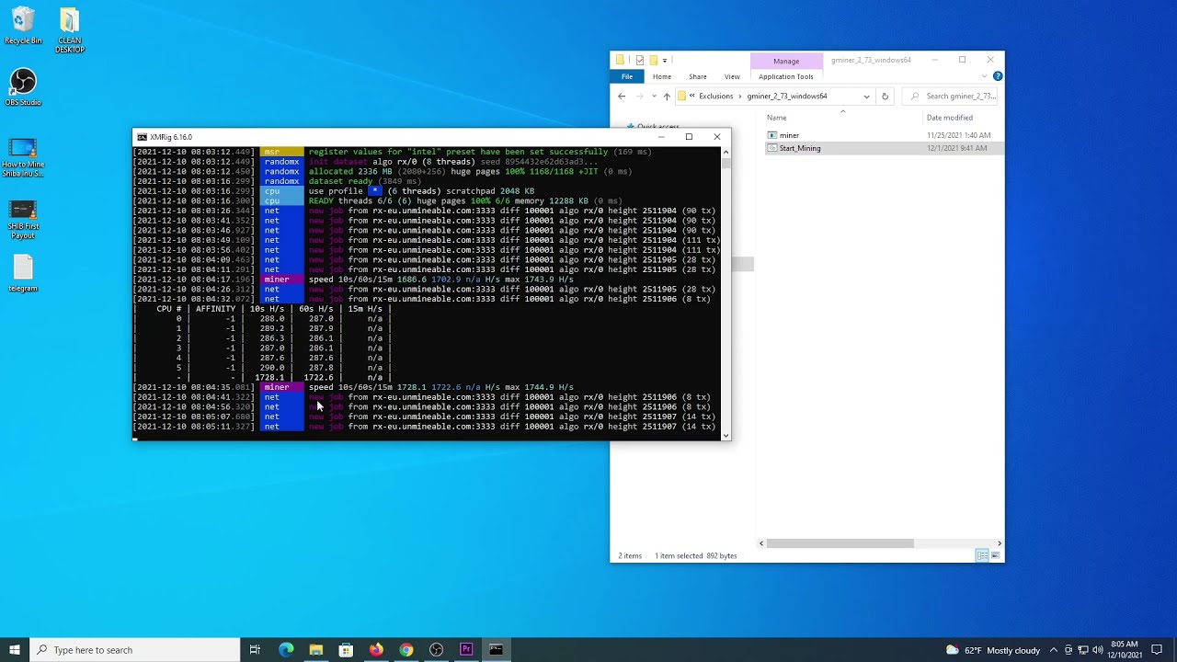This screenshot has width=1177, height=662.
Task: Click the Exclusions breadcrumb in address bar
Action: (x=716, y=96)
